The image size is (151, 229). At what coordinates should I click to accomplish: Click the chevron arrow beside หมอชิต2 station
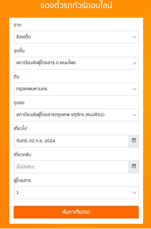[x=134, y=115]
